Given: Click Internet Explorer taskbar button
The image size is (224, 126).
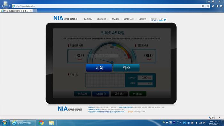Looking at the screenshot, I should [23, 123].
